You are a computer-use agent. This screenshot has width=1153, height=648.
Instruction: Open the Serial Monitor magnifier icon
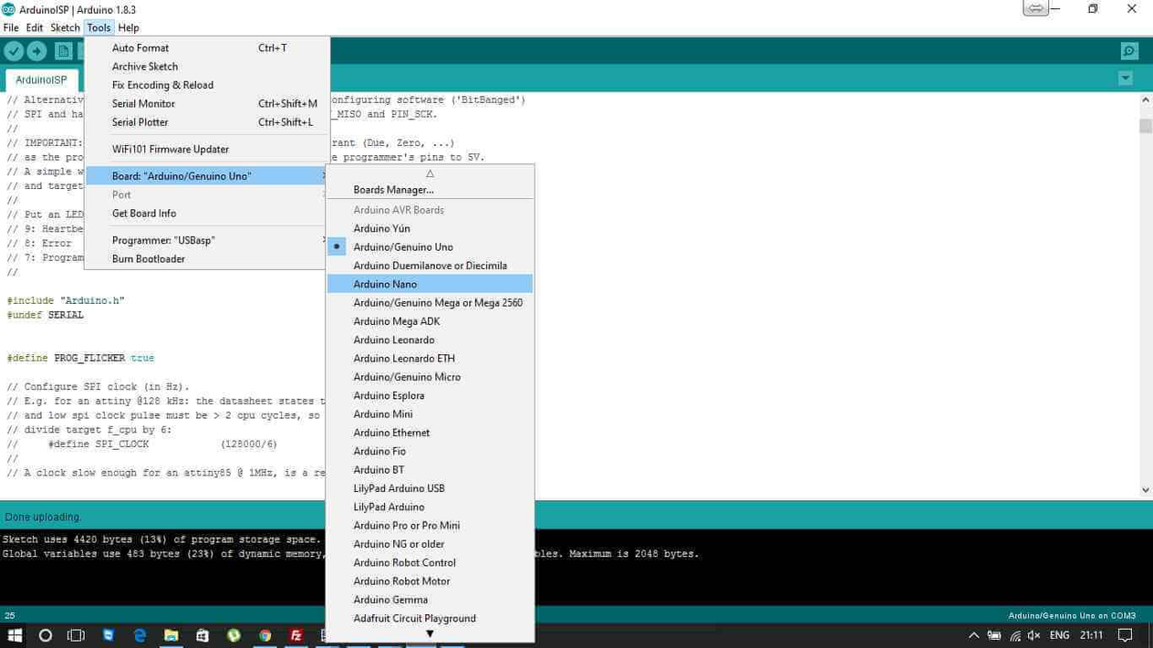click(x=1129, y=52)
